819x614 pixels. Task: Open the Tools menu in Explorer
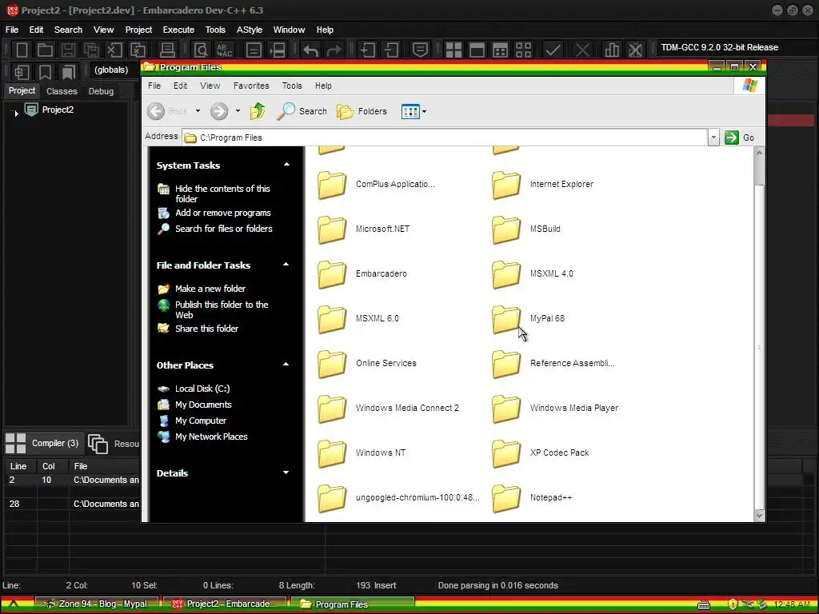point(292,86)
